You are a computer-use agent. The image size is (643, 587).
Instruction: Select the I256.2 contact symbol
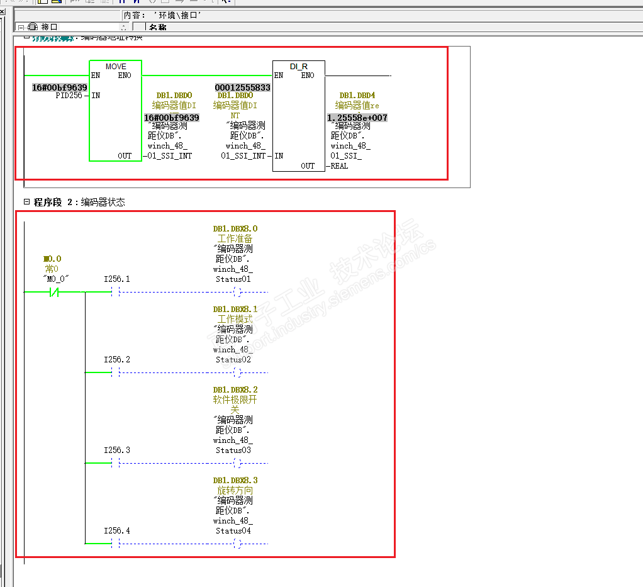pos(115,372)
